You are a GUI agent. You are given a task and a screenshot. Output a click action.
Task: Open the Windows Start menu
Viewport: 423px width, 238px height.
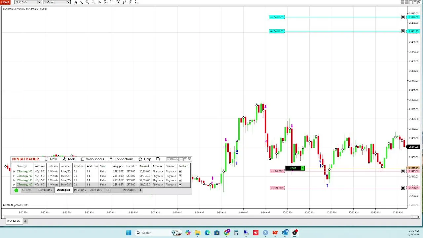pyautogui.click(x=129, y=233)
